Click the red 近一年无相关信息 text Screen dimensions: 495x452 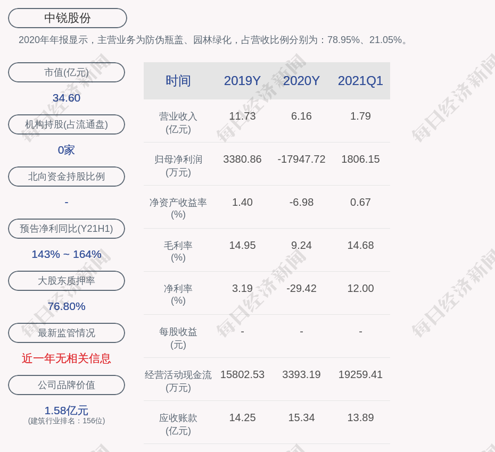click(x=67, y=358)
